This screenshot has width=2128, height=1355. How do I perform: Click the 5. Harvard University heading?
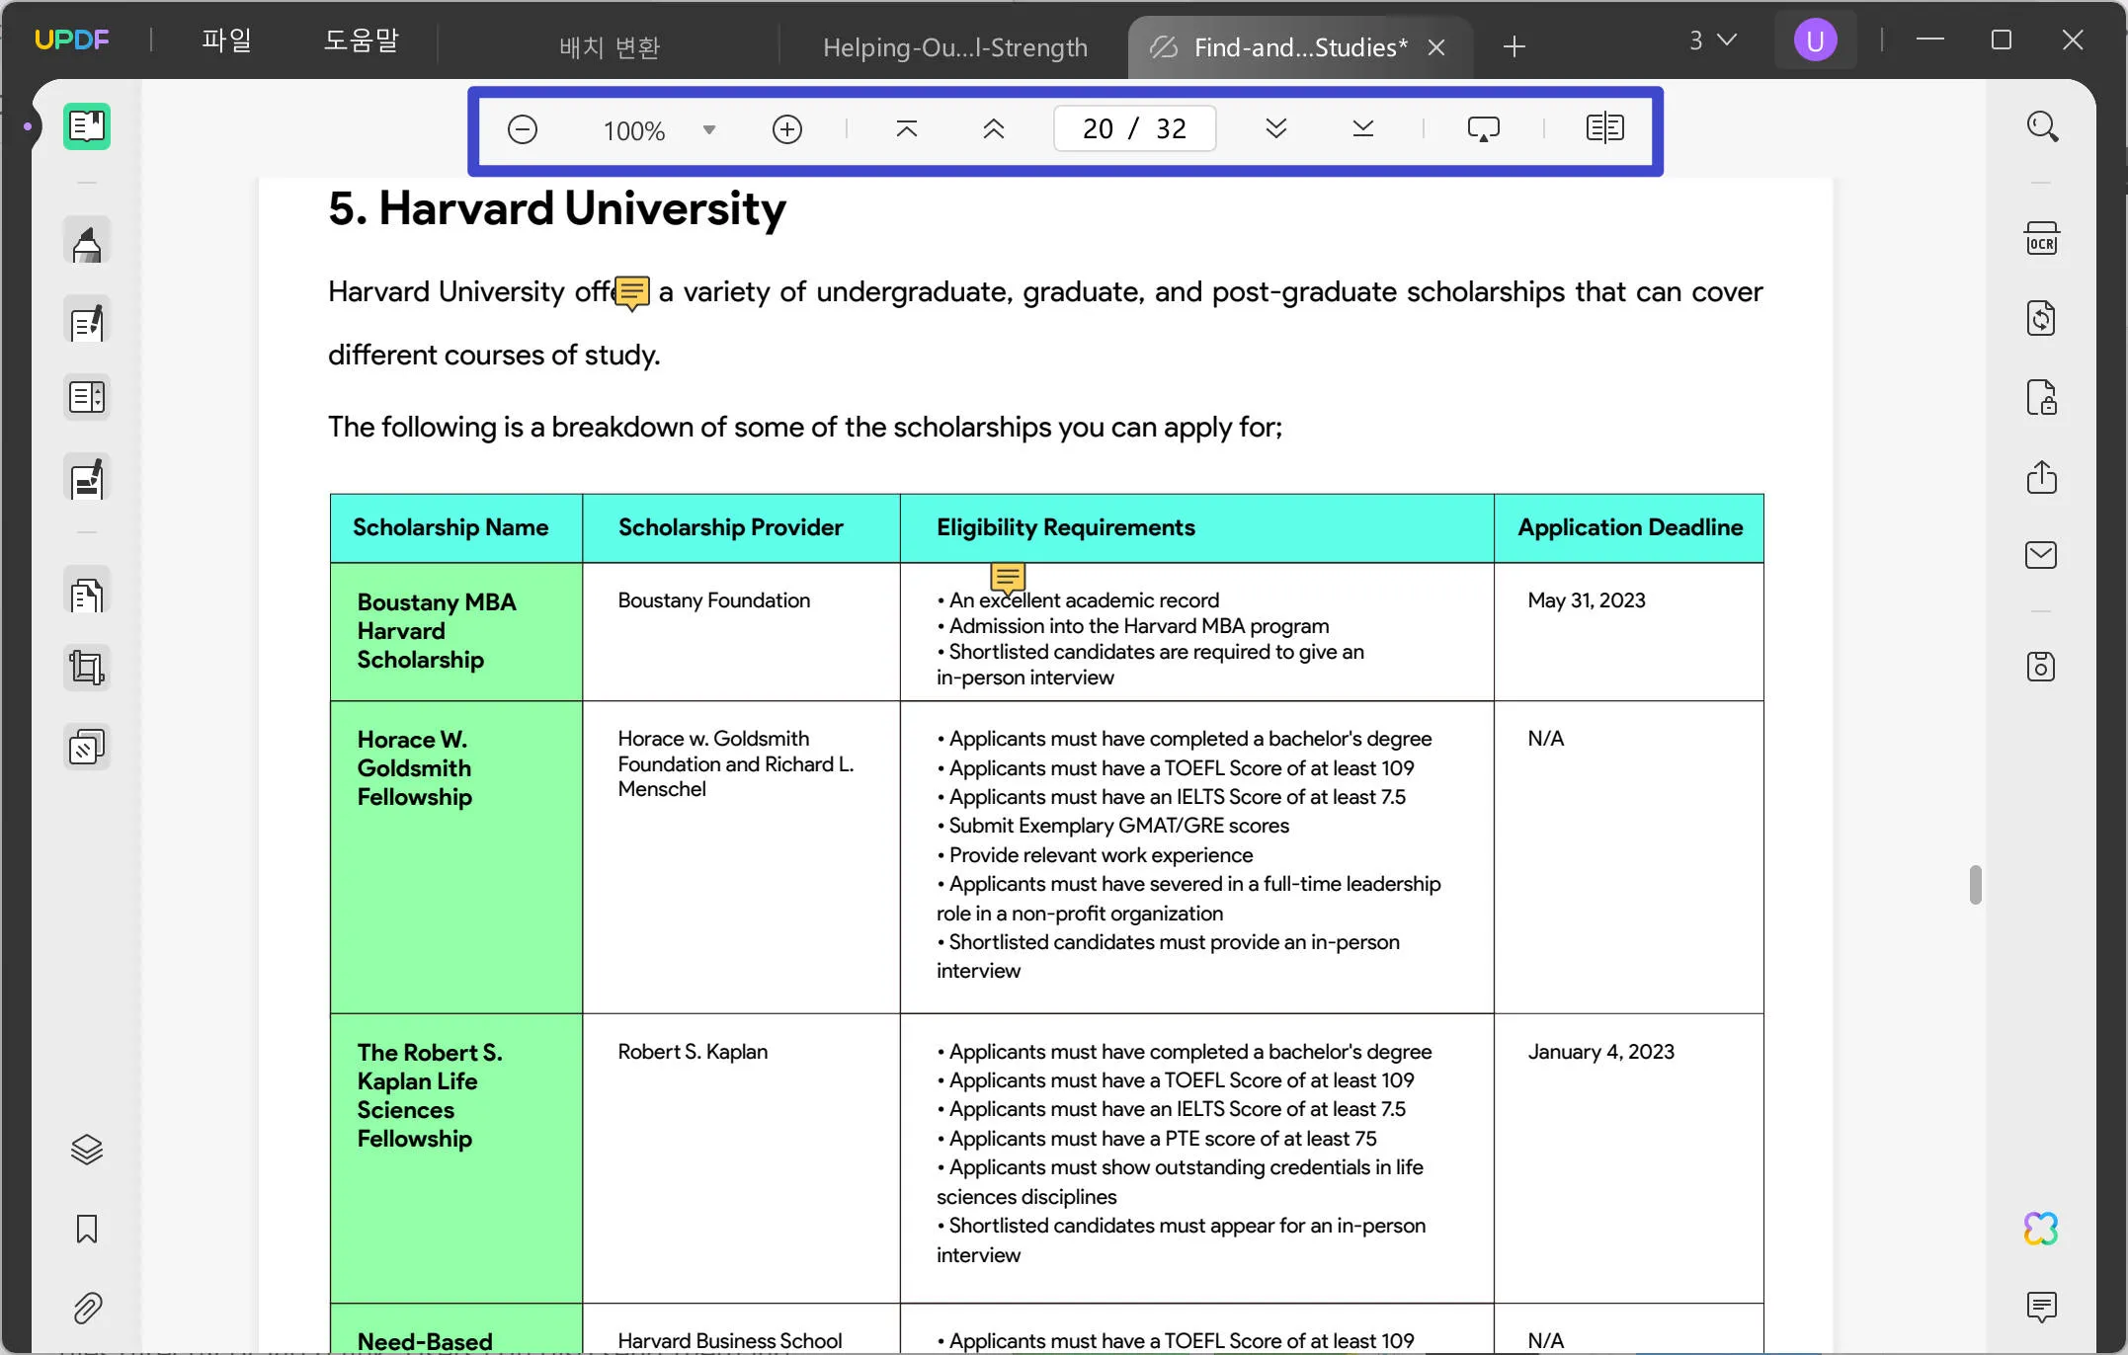pyautogui.click(x=557, y=208)
